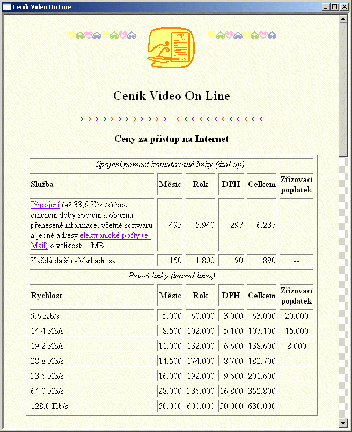Click the '336.000' yearly cell
This screenshot has height=432, width=352.
pos(201,391)
